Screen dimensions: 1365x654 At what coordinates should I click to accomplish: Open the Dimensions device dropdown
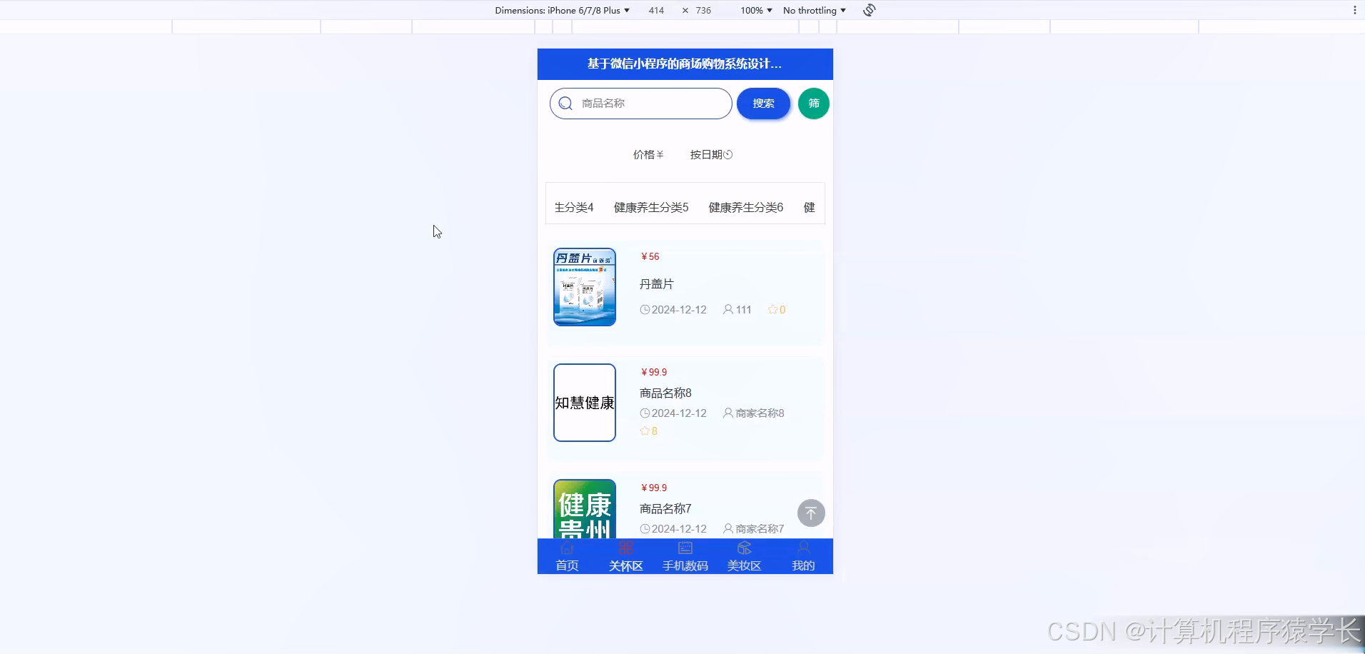[563, 10]
